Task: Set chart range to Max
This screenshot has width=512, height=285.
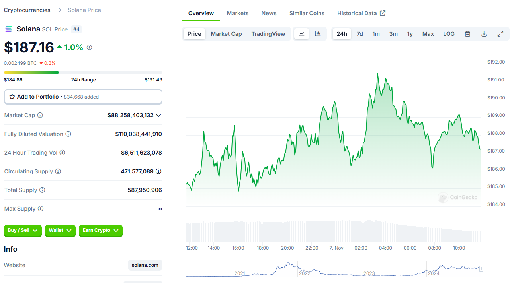Action: pyautogui.click(x=428, y=34)
